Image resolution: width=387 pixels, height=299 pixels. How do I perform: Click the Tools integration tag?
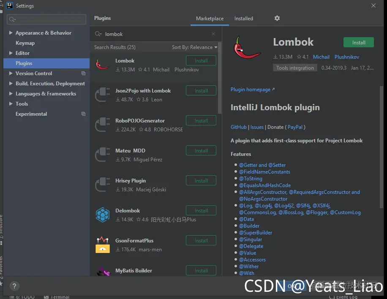click(295, 68)
